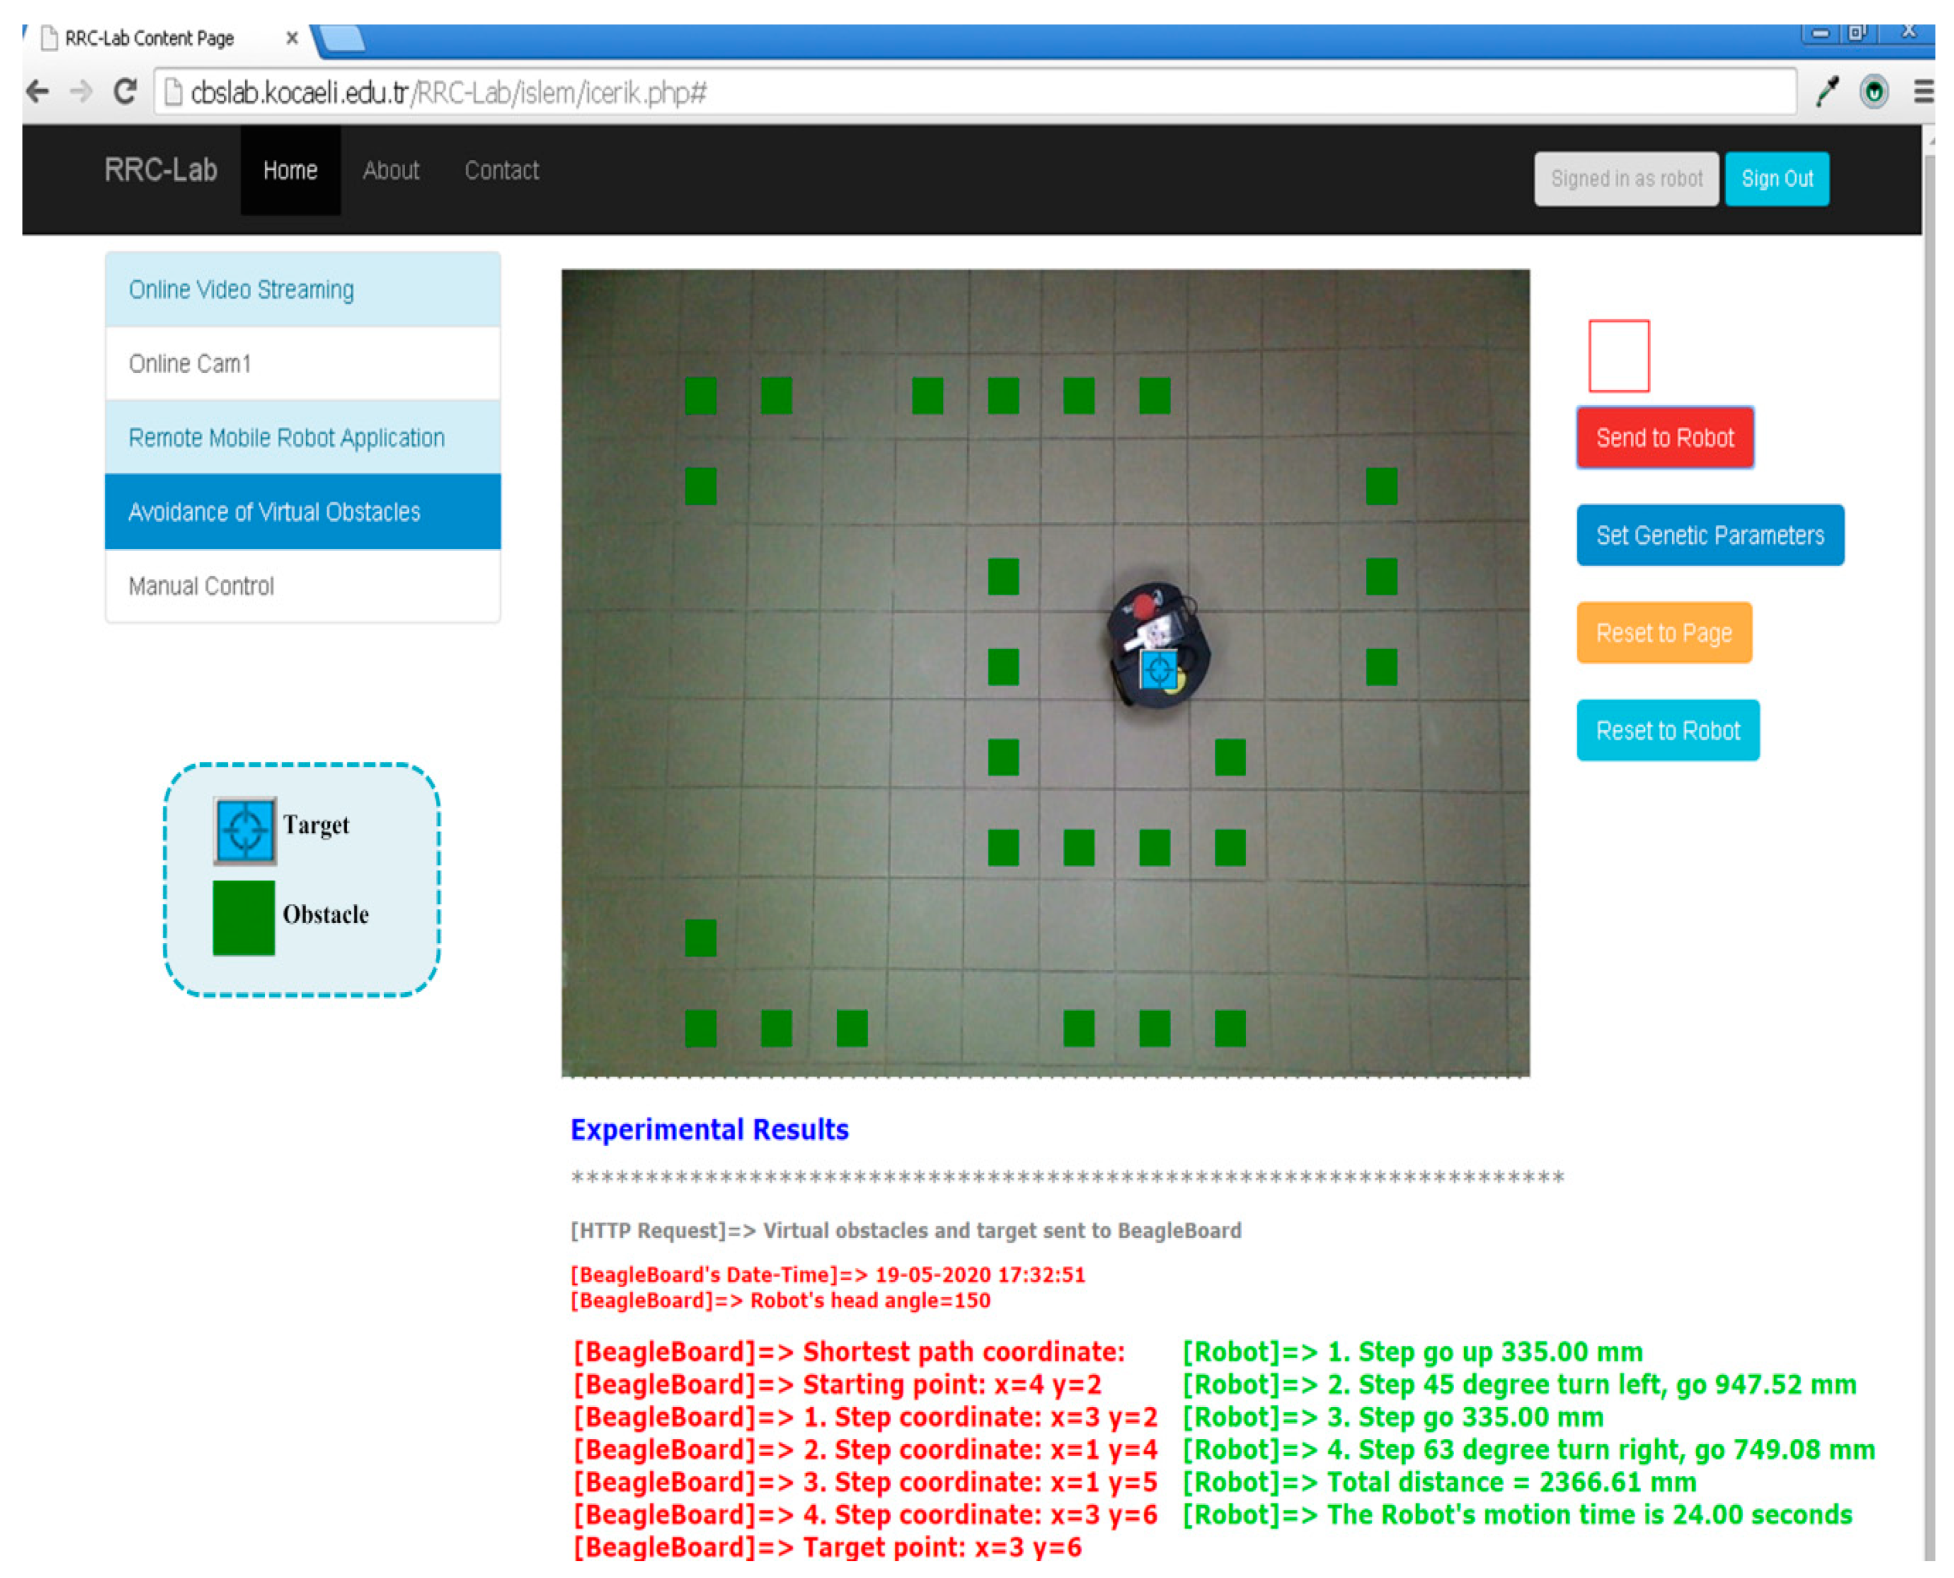This screenshot has width=1954, height=1578.
Task: Sign out of the robot account
Action: [1777, 179]
